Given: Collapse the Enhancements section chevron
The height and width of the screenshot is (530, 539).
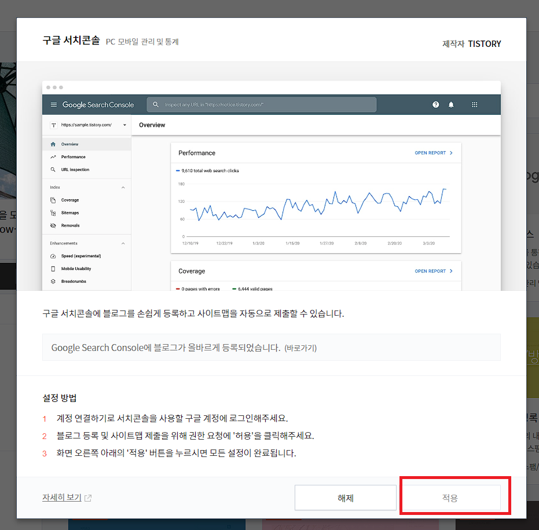Looking at the screenshot, I should point(123,243).
